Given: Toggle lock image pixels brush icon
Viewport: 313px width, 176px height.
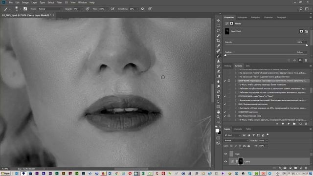Looking at the screenshot, I should point(236,146).
